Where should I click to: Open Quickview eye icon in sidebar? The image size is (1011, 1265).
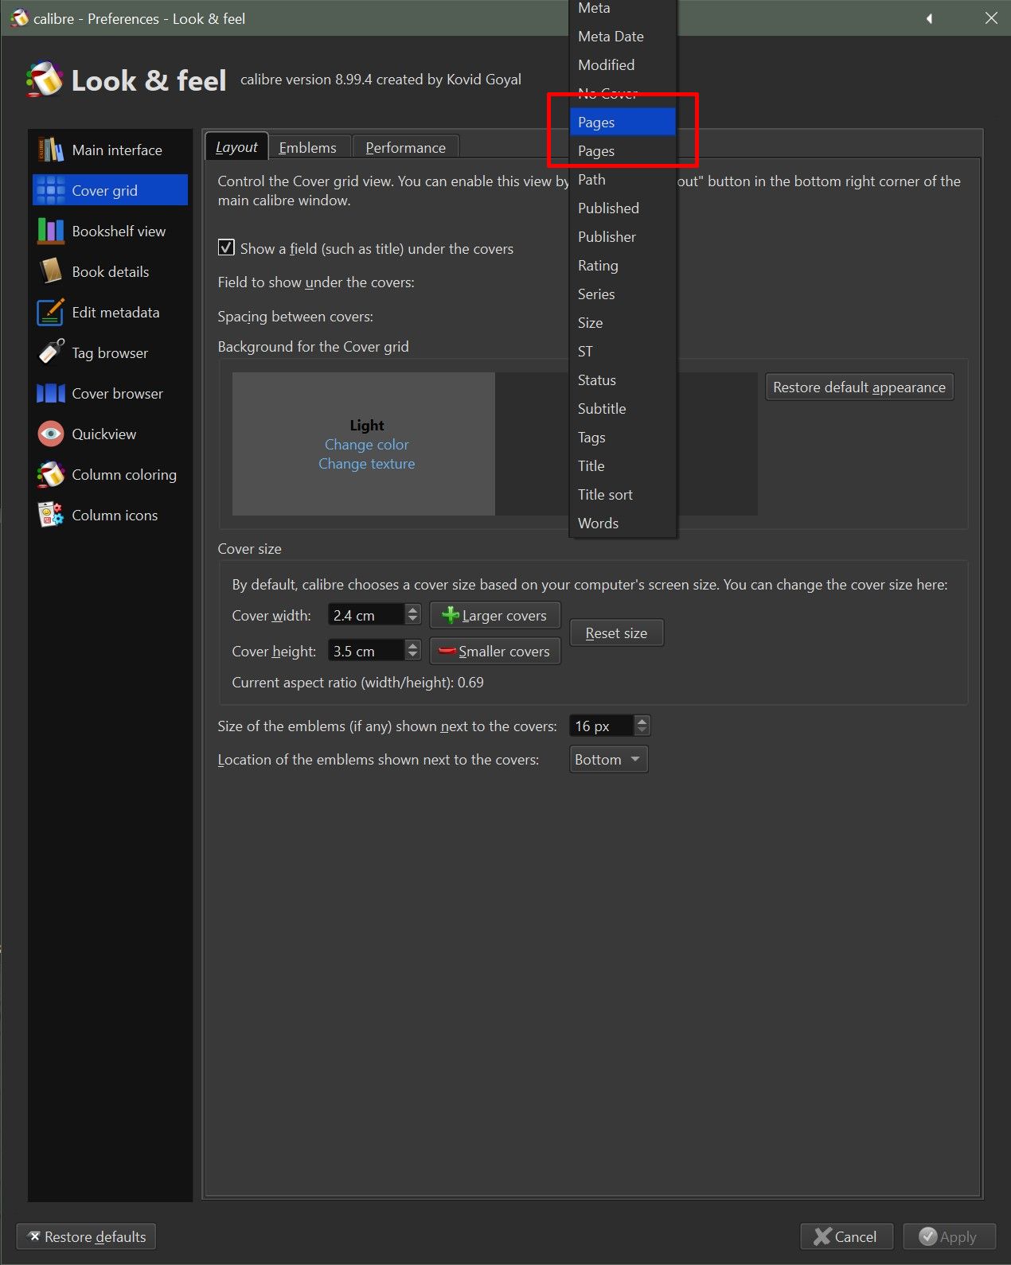pyautogui.click(x=51, y=434)
